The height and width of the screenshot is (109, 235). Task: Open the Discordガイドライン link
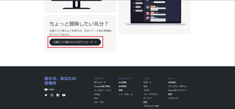[x=177, y=90]
